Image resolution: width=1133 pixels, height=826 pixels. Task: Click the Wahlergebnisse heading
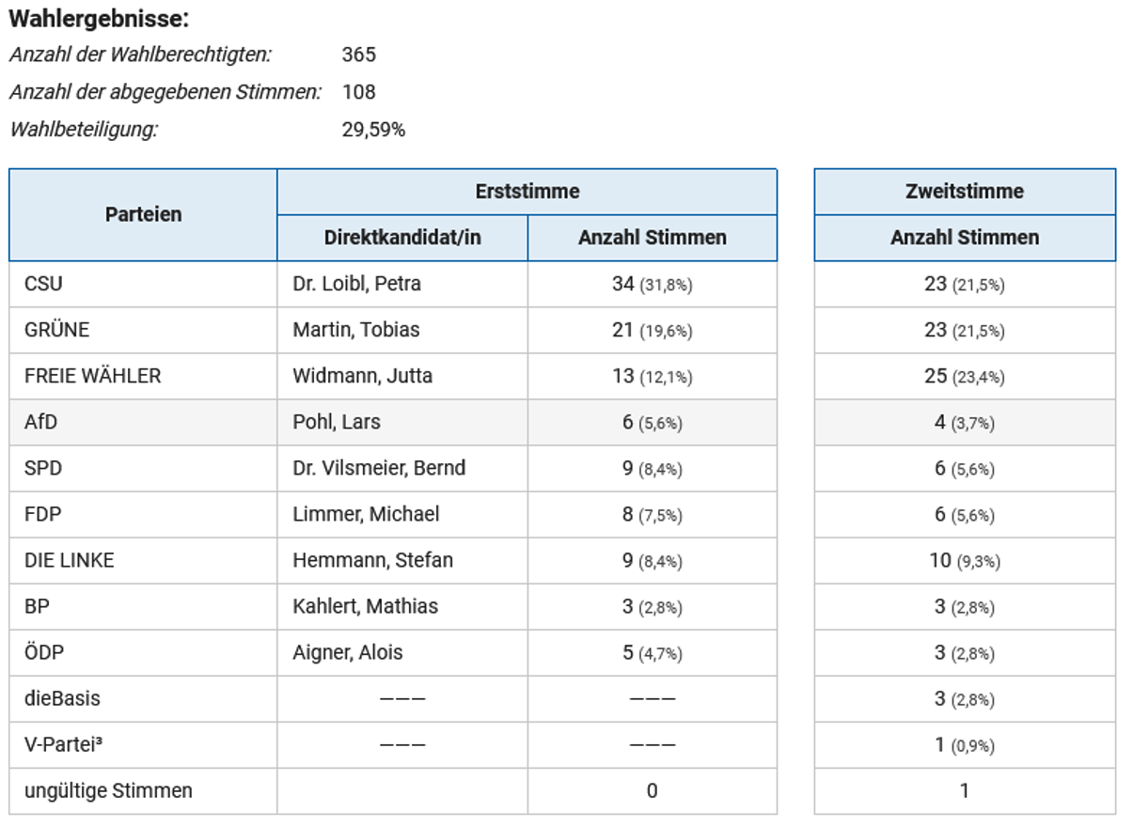(99, 19)
